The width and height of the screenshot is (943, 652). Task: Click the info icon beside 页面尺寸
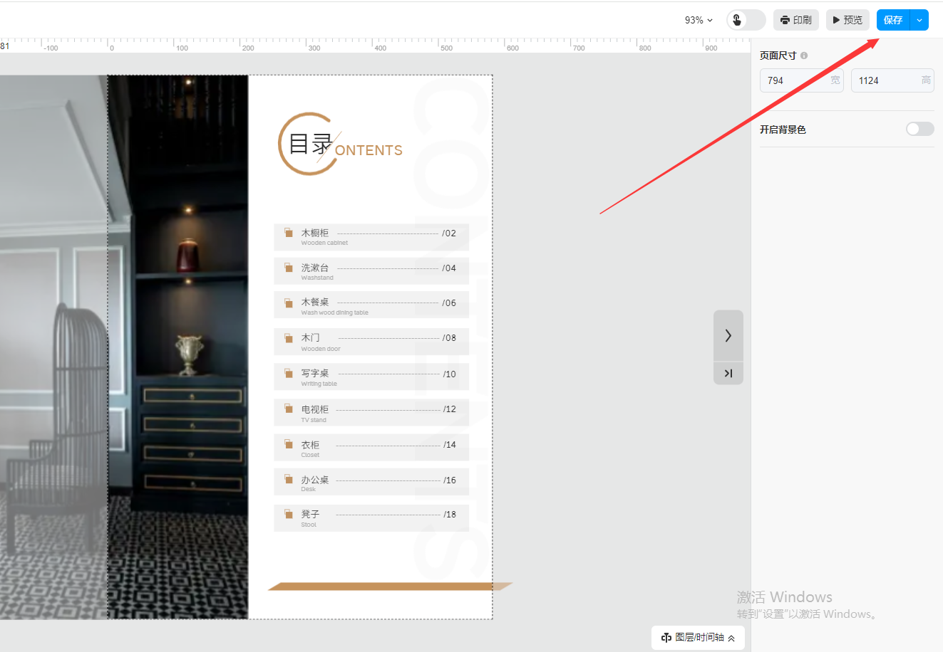pyautogui.click(x=804, y=56)
